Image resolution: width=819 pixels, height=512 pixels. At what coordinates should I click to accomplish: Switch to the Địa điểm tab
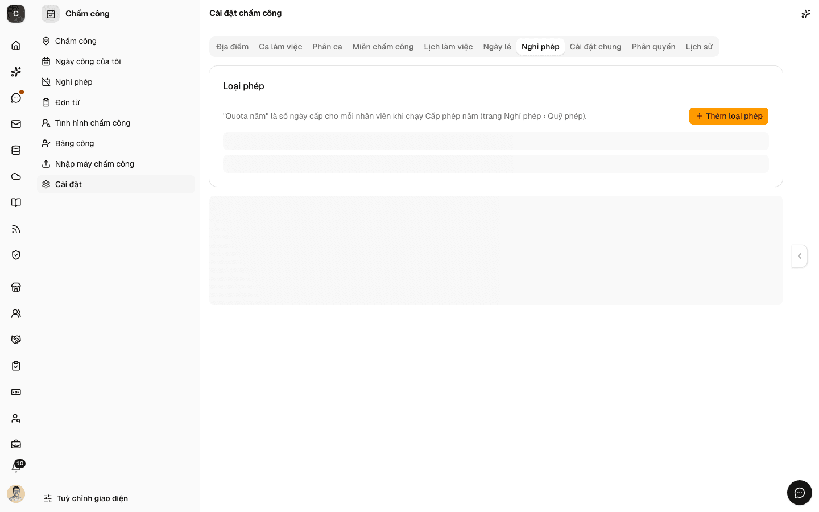coord(232,47)
